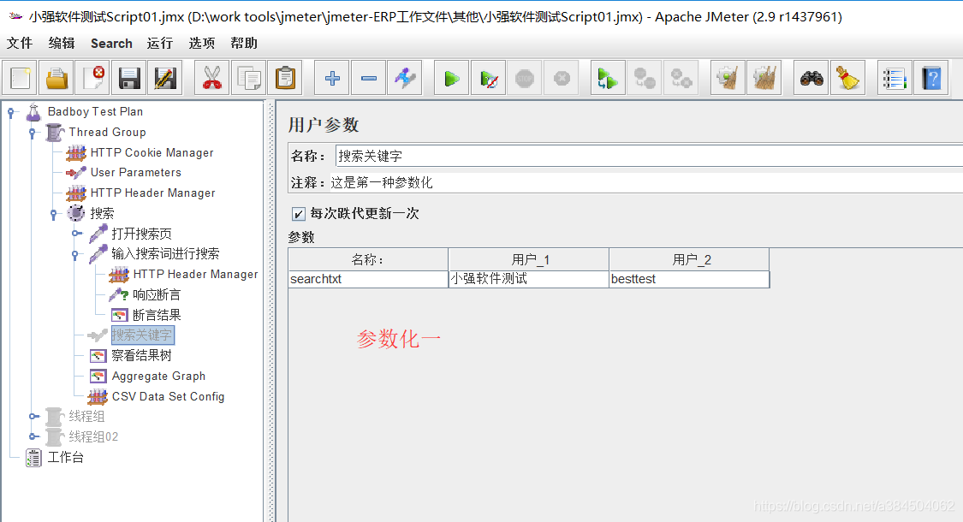Collapse the Badboy Test Plan node
This screenshot has width=963, height=522.
[11, 112]
